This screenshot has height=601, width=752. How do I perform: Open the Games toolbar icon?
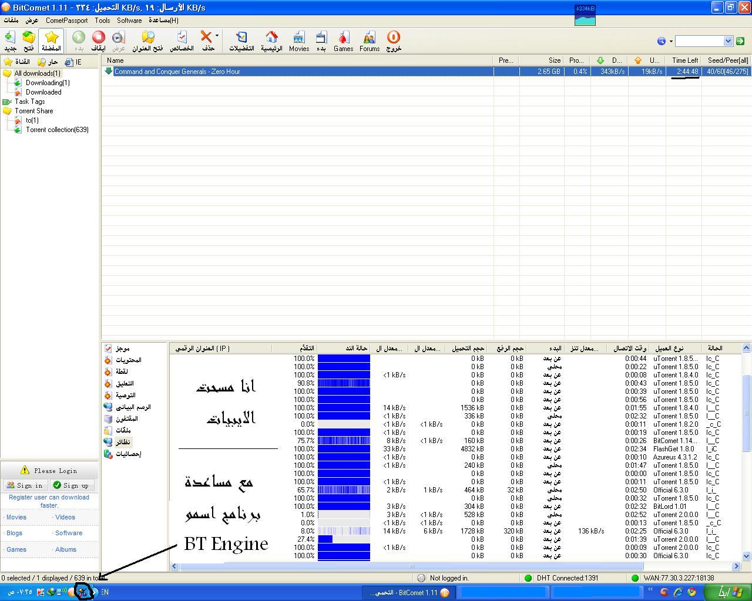[x=343, y=42]
